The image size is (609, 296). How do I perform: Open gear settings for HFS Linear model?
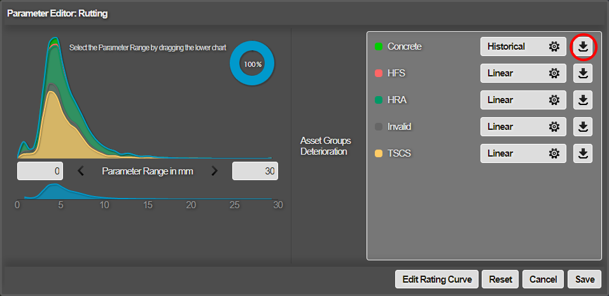coord(554,73)
